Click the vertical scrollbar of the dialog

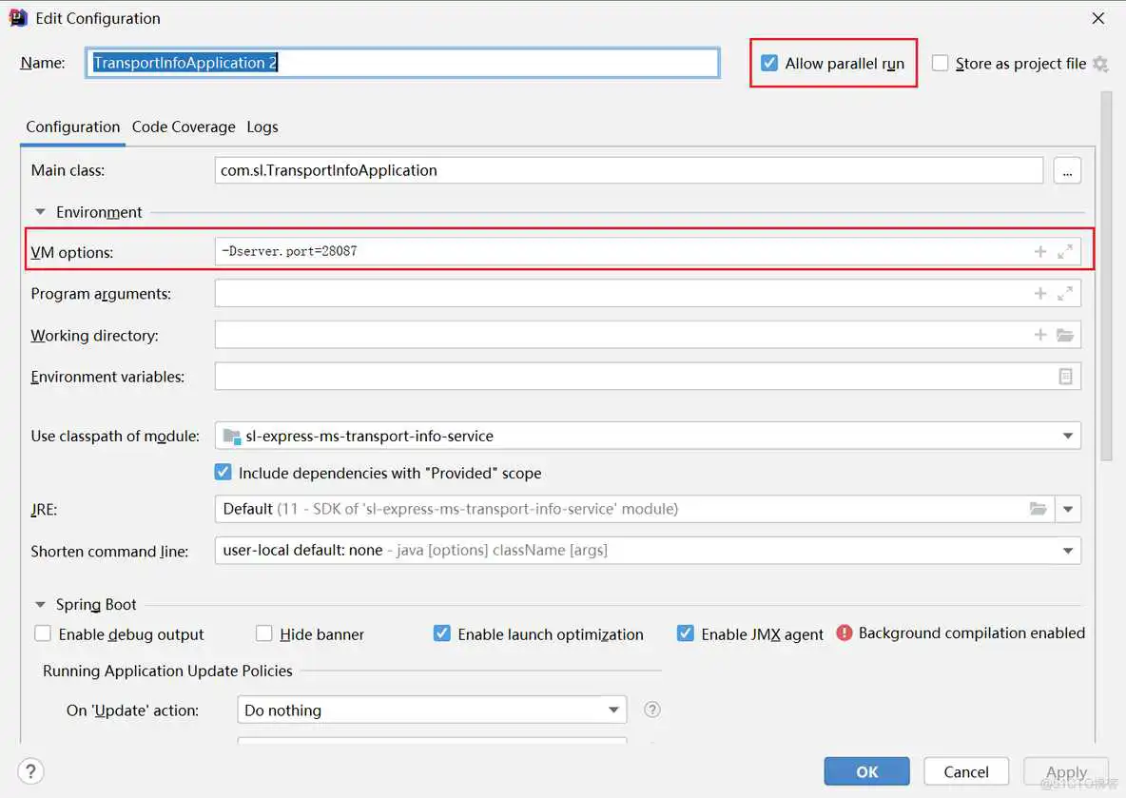pos(1106,276)
